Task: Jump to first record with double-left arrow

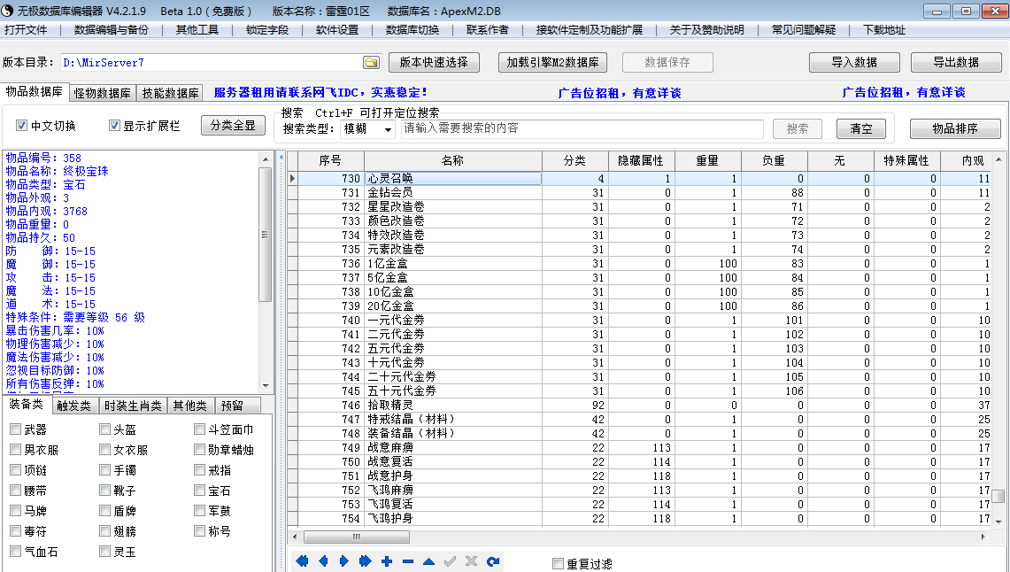Action: tap(302, 561)
